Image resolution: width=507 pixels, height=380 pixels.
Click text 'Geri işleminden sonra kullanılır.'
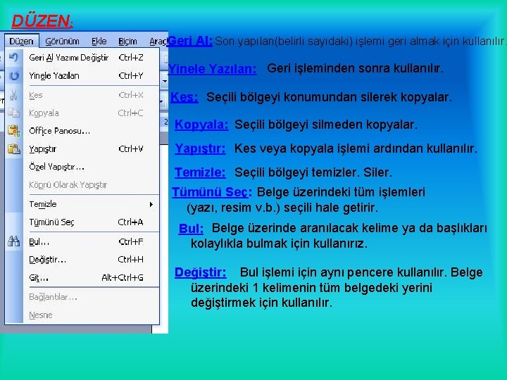(x=355, y=68)
